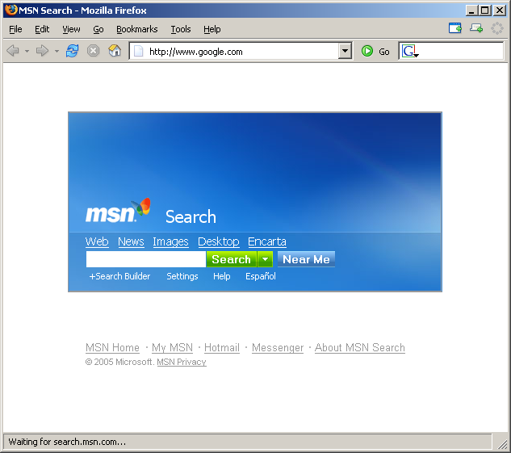Open the Edit menu
The width and height of the screenshot is (511, 453).
42,29
